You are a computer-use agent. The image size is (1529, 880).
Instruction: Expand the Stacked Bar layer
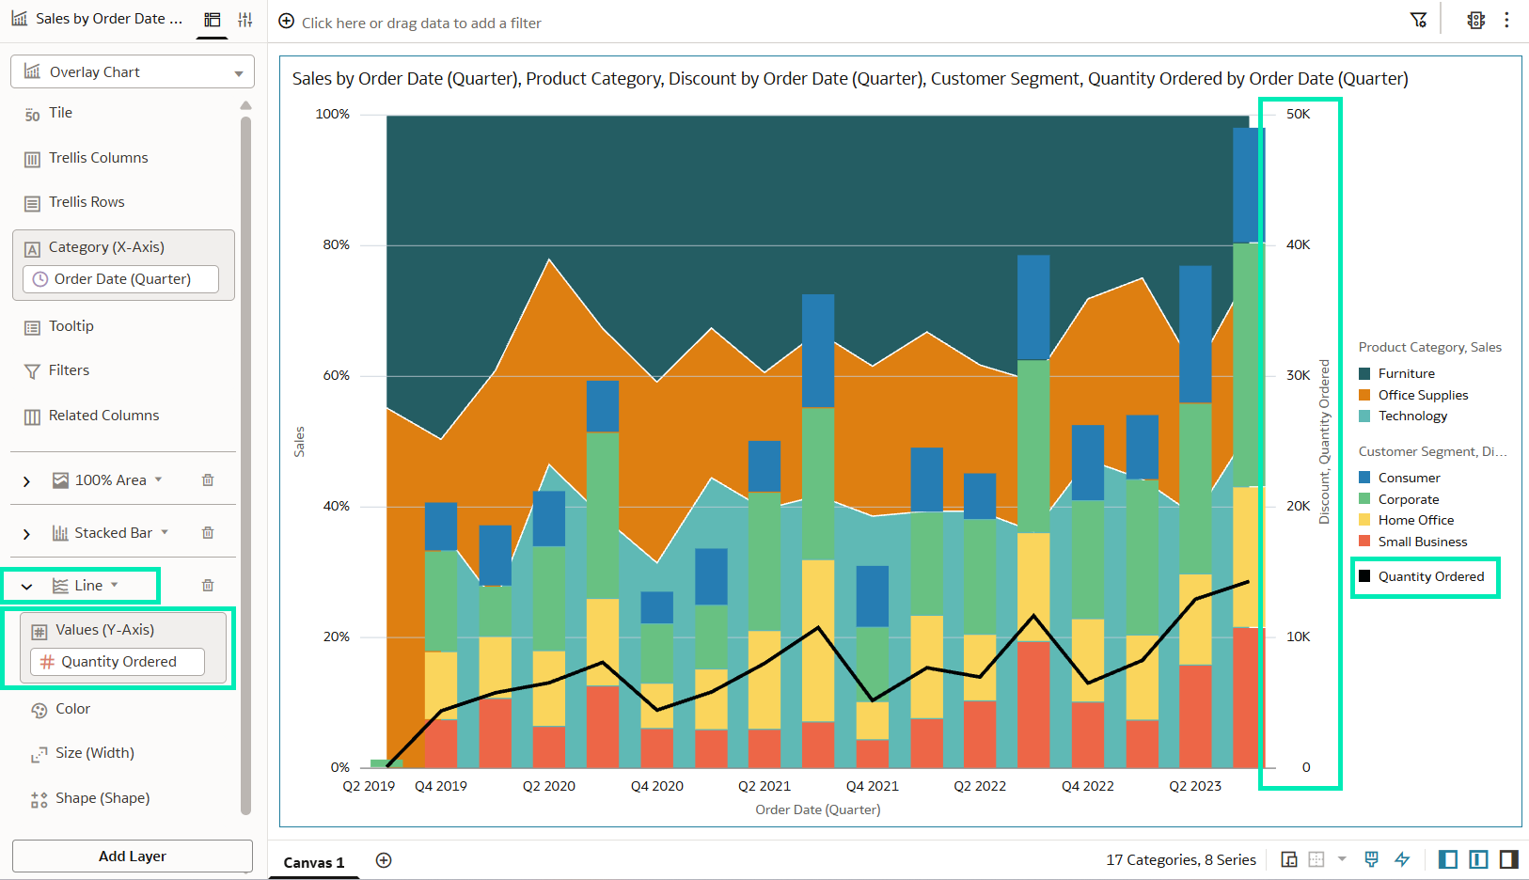pos(26,533)
